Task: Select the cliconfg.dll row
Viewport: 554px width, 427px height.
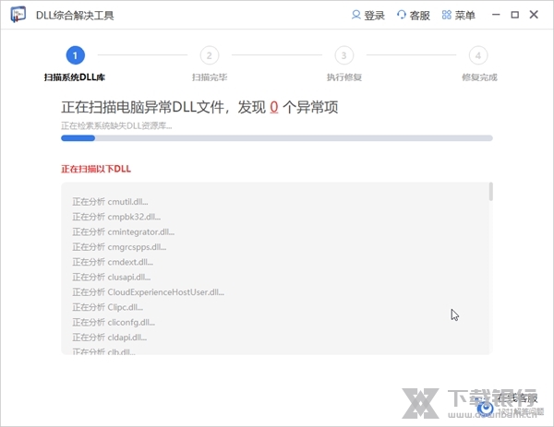Action: click(x=114, y=323)
